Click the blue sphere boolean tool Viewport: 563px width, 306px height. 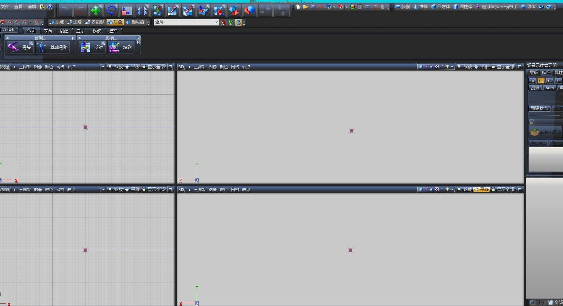tap(249, 11)
